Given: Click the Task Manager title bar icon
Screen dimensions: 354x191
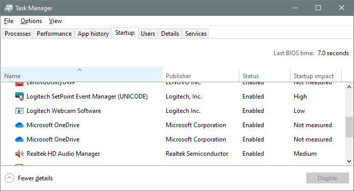Looking at the screenshot, I should coord(9,8).
